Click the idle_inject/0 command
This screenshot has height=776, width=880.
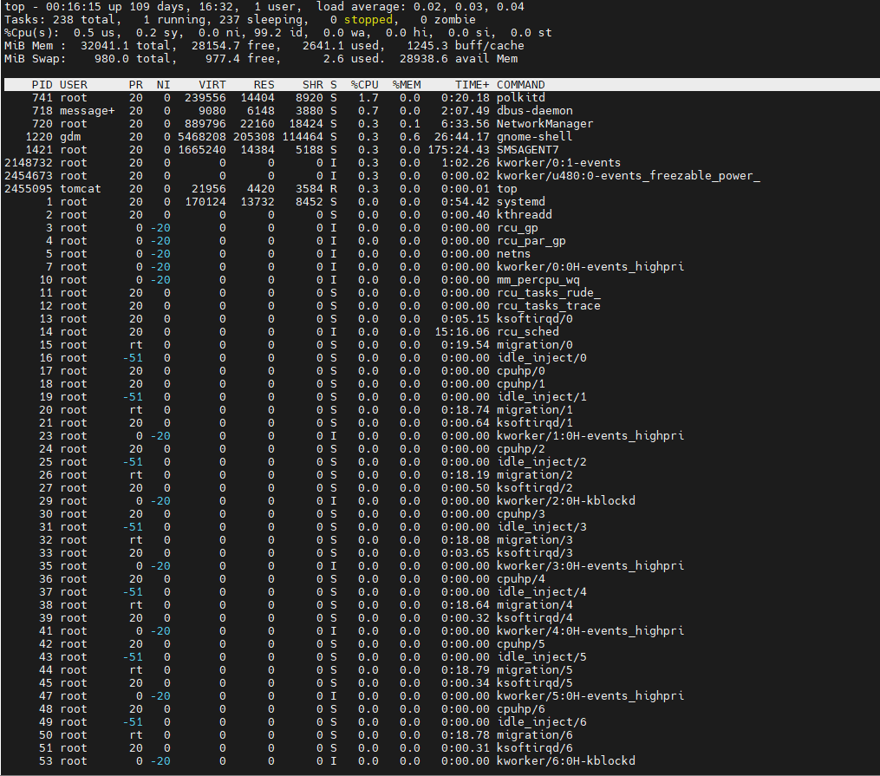click(542, 357)
